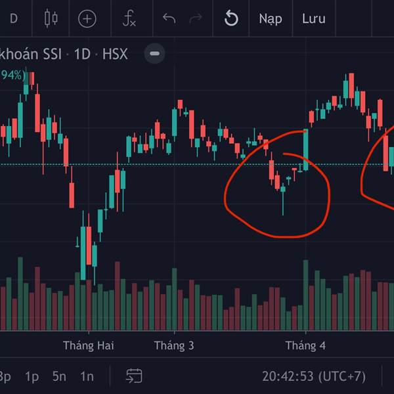This screenshot has height=394, width=394.
Task: Switch to the 1p date range
Action: tap(32, 377)
